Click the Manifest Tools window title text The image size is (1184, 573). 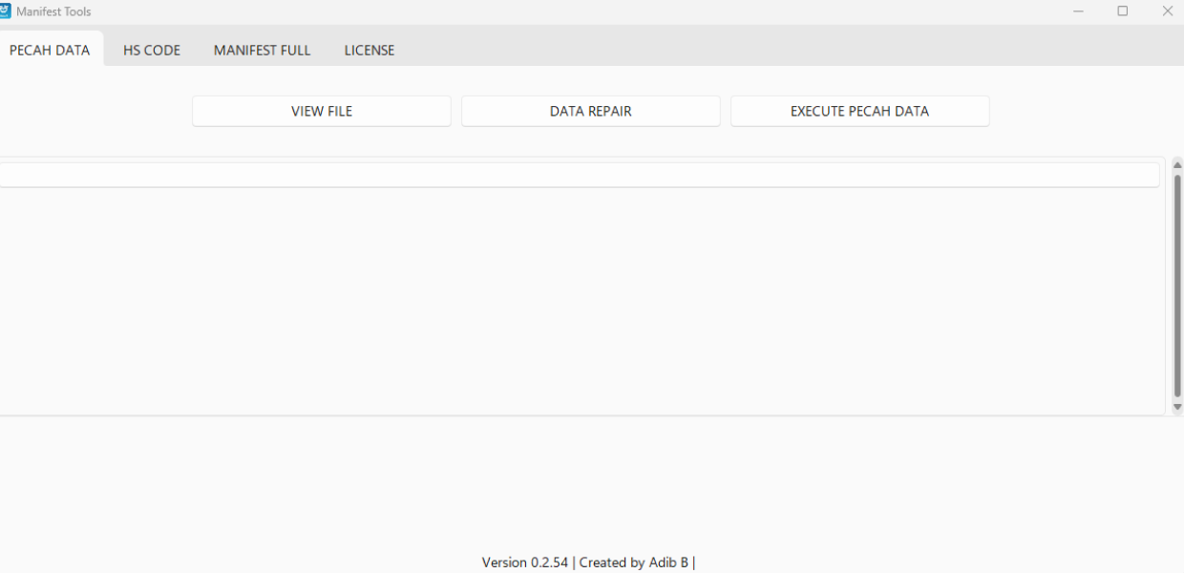click(53, 11)
